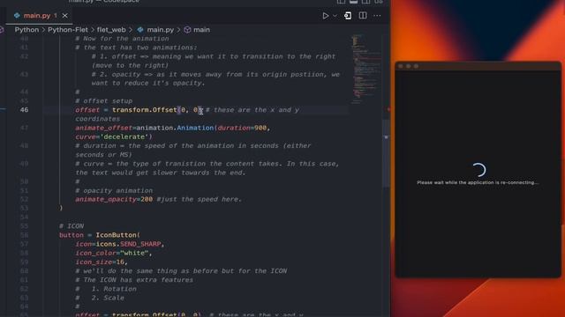Click the loading spinner in app window
This screenshot has width=565, height=317.
click(478, 170)
